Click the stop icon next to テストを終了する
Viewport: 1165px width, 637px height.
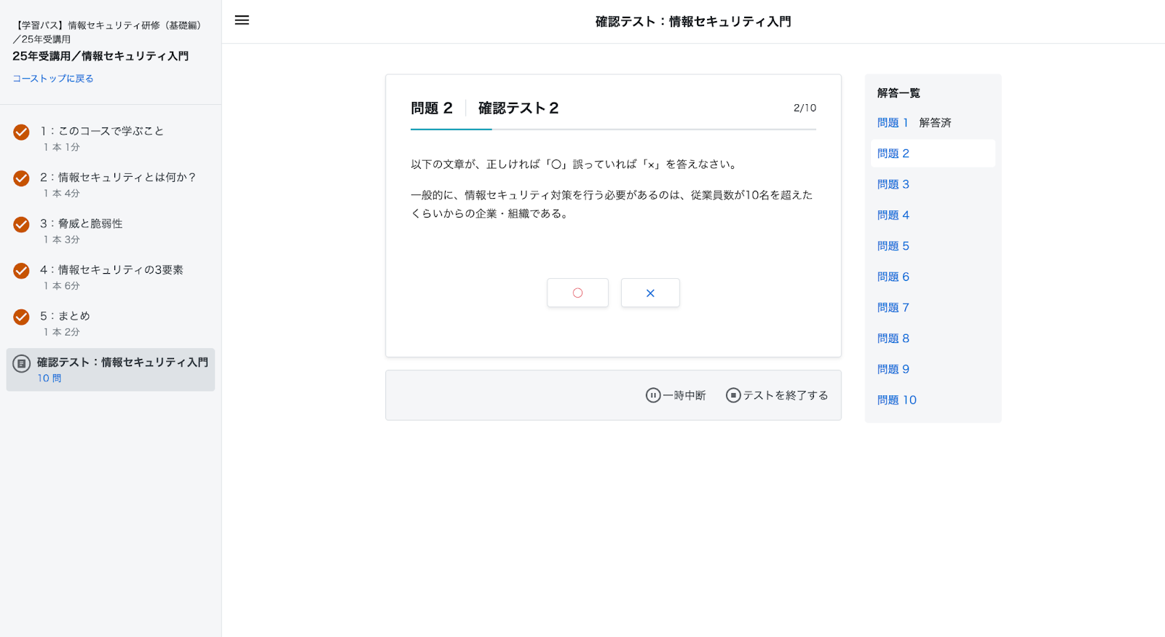pos(733,395)
